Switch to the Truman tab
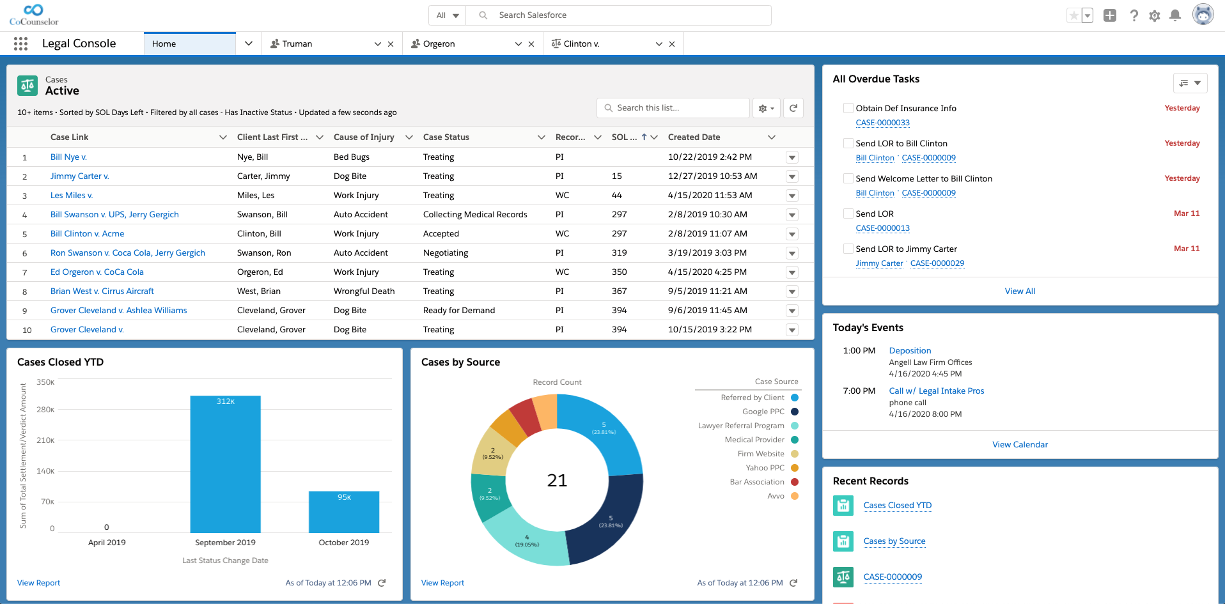This screenshot has width=1225, height=604. click(297, 44)
